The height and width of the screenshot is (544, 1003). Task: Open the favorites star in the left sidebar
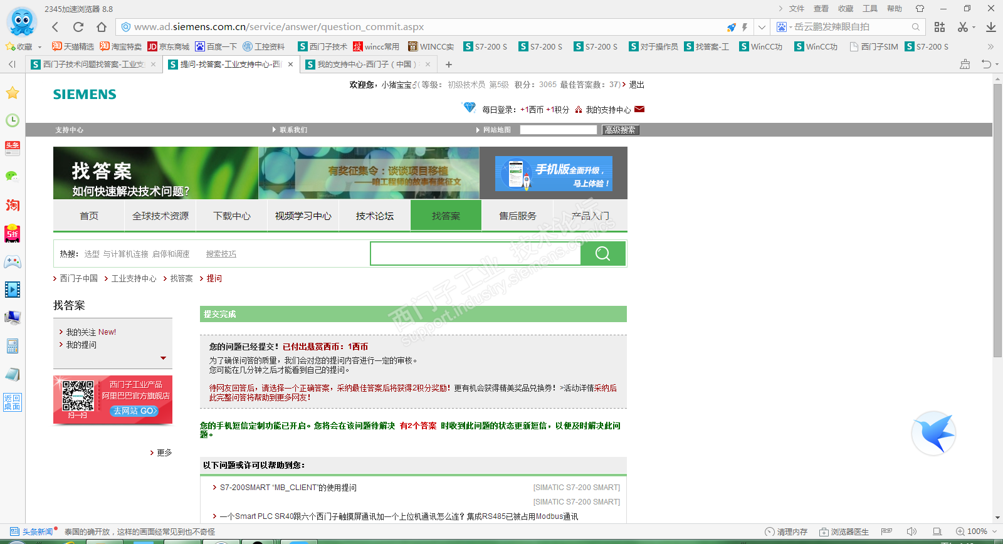(x=13, y=93)
